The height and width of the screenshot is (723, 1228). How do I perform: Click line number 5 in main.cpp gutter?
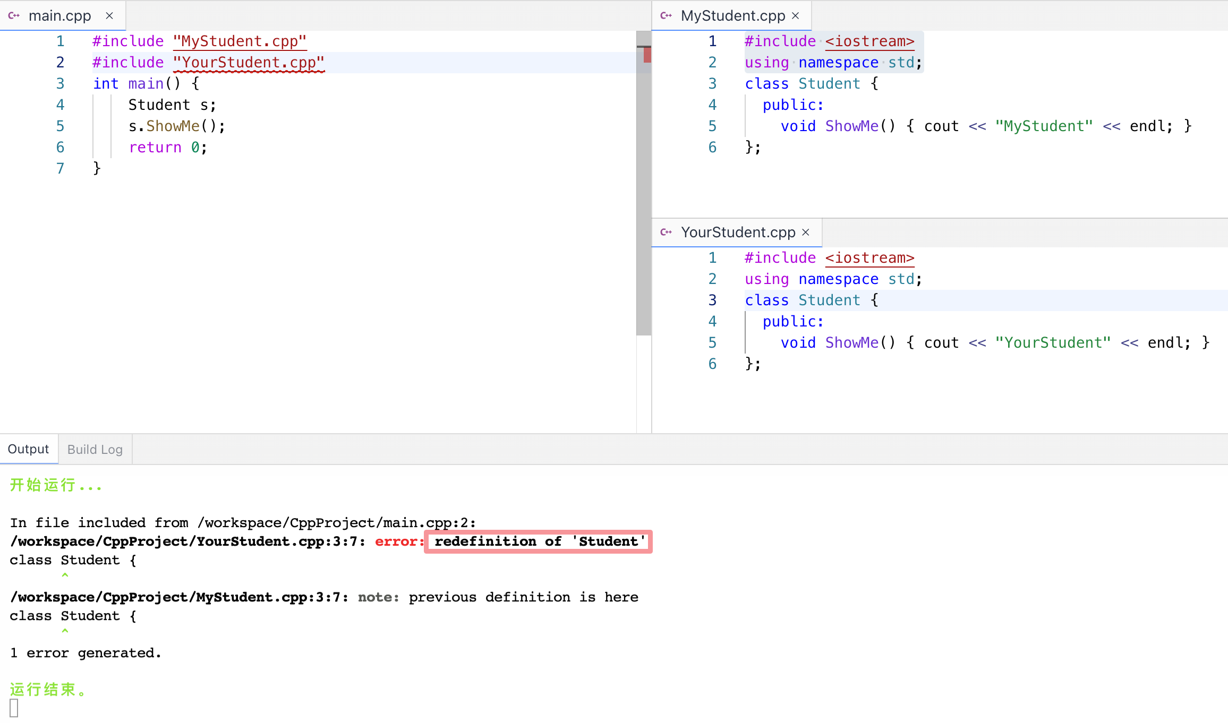(60, 126)
